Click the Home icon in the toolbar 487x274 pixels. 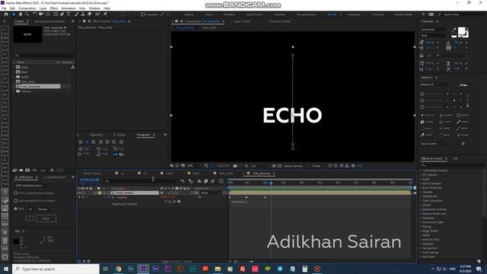[5, 14]
